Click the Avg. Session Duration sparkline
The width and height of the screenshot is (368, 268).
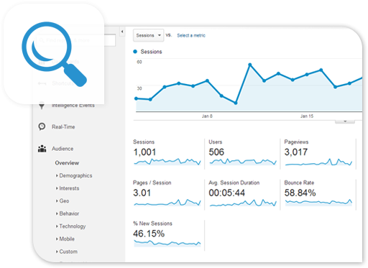pos(243,203)
